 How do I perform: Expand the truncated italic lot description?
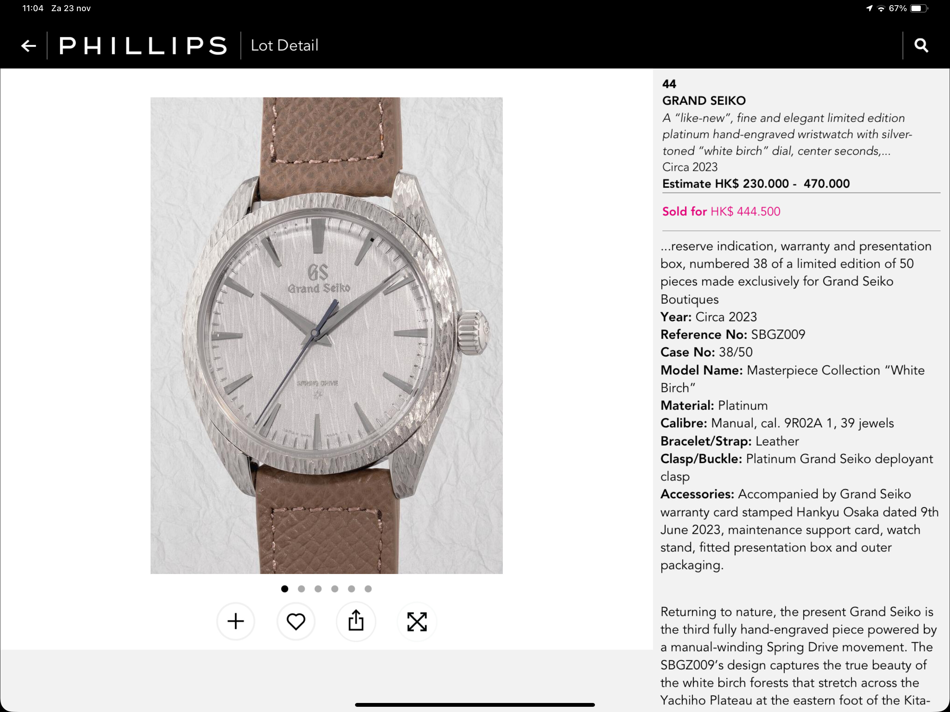[787, 135]
